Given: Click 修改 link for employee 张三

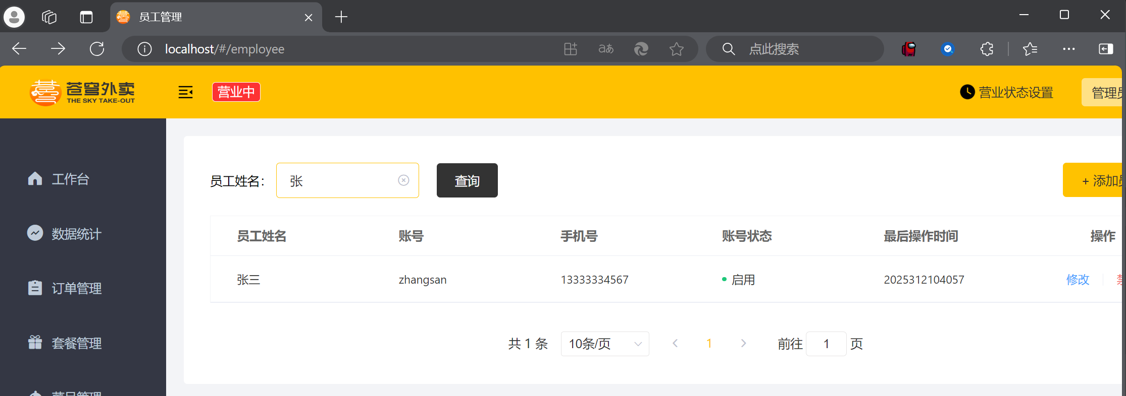Looking at the screenshot, I should [1078, 280].
